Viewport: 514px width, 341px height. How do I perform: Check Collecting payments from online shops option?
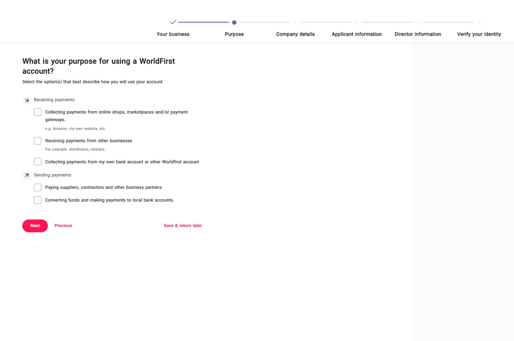tap(38, 112)
